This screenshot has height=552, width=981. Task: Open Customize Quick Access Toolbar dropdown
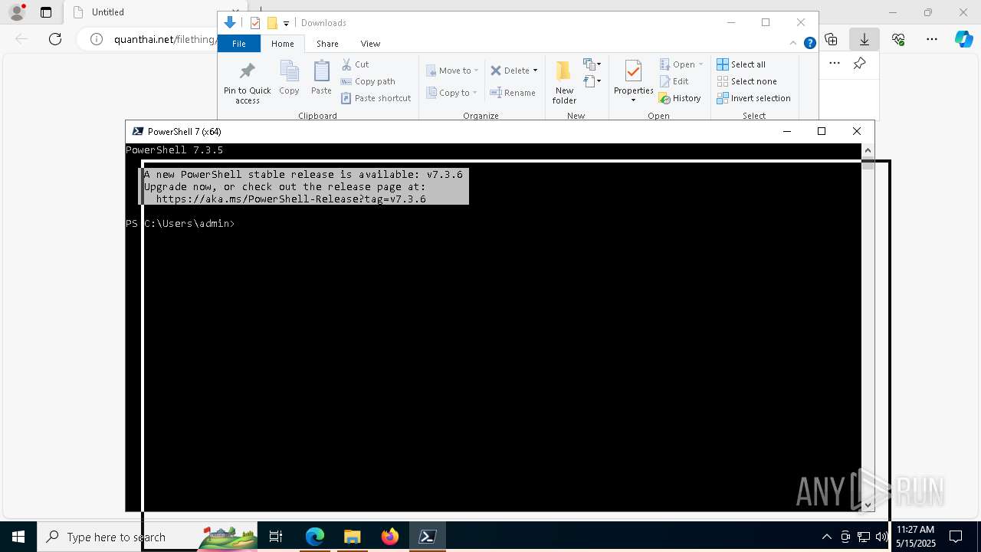tap(286, 23)
